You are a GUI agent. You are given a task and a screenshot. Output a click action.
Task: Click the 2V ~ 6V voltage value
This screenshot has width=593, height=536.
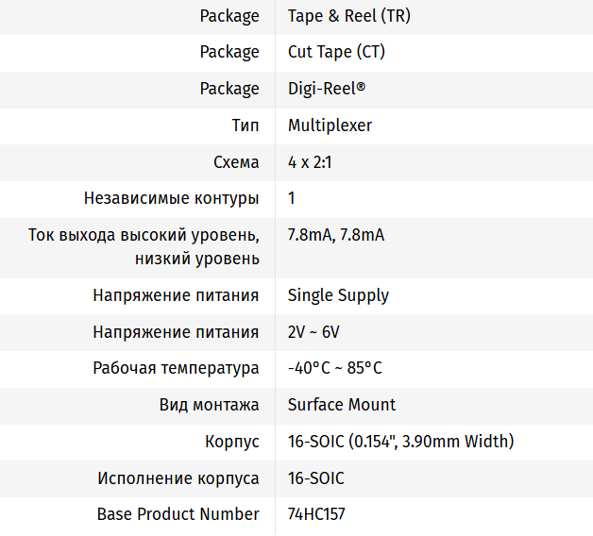[x=313, y=332]
